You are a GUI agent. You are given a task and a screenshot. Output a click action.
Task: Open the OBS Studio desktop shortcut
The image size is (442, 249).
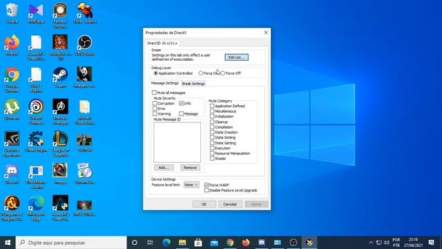click(84, 45)
